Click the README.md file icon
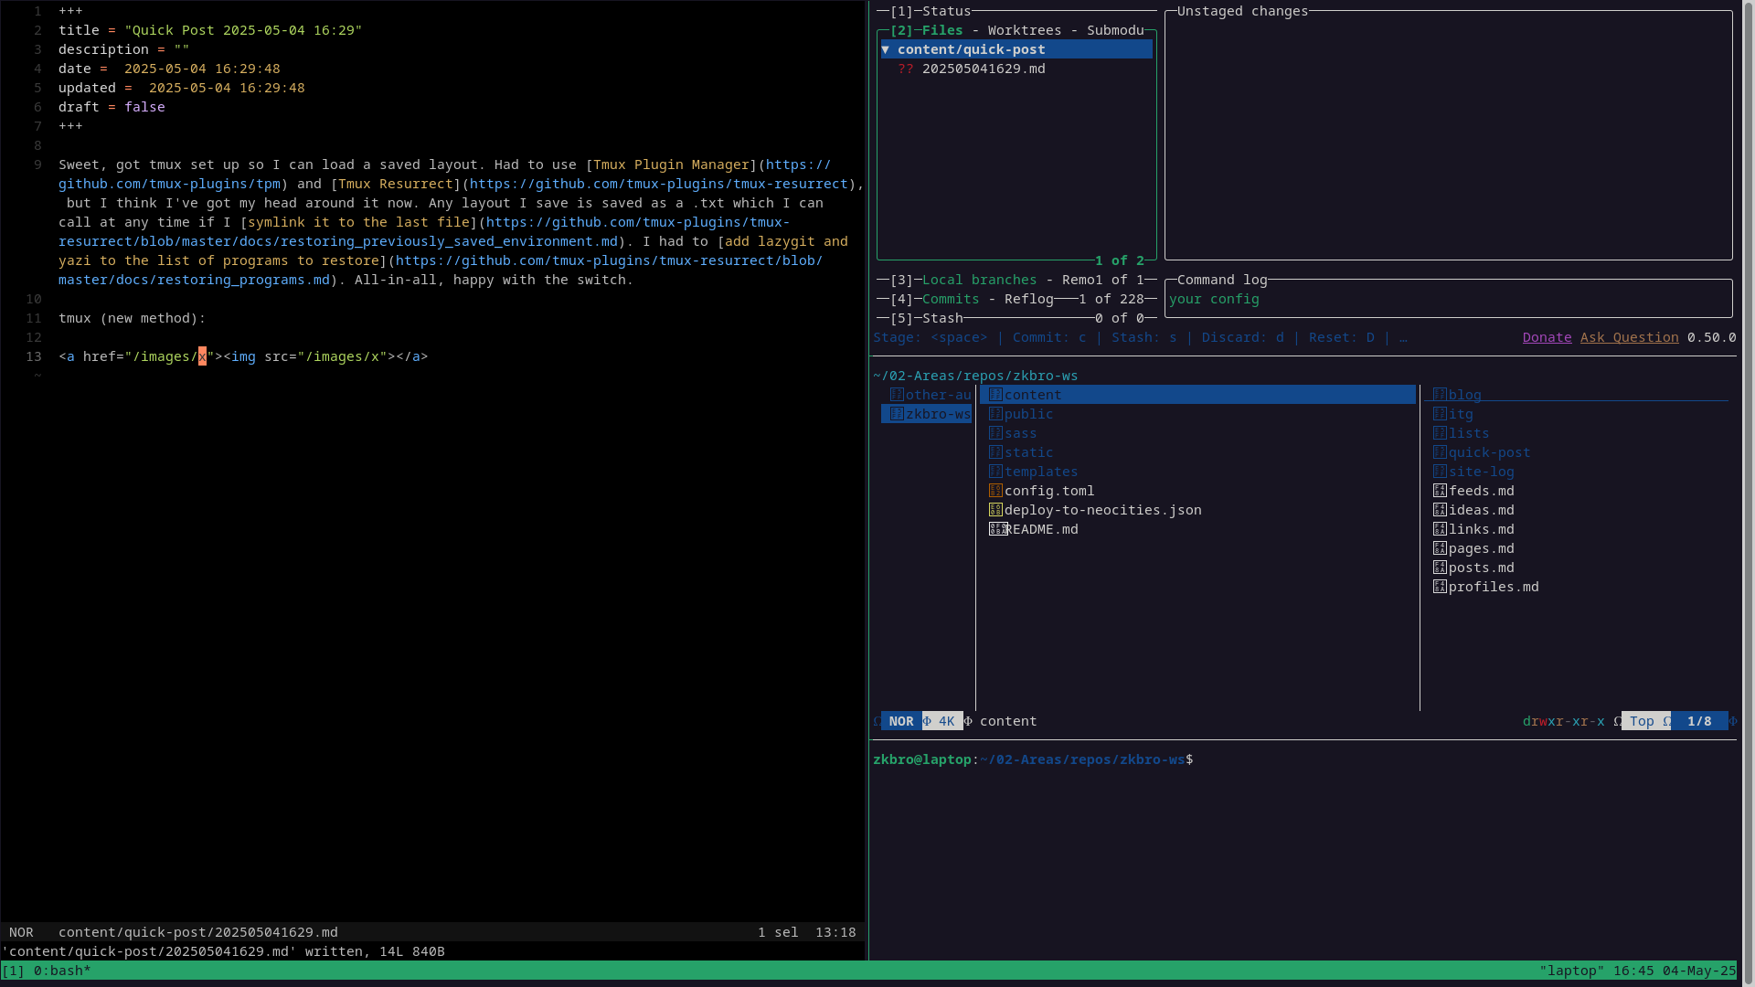 coord(996,529)
